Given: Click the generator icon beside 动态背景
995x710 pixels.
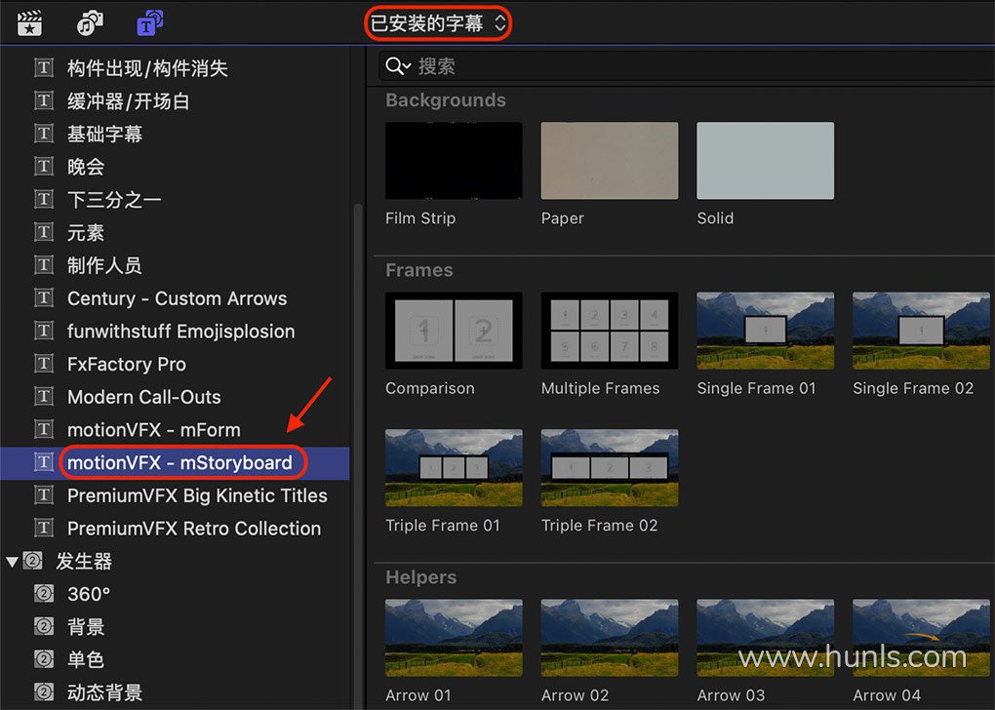Looking at the screenshot, I should click(x=44, y=692).
